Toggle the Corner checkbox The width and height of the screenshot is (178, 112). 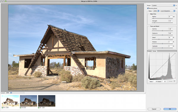(x=168, y=81)
